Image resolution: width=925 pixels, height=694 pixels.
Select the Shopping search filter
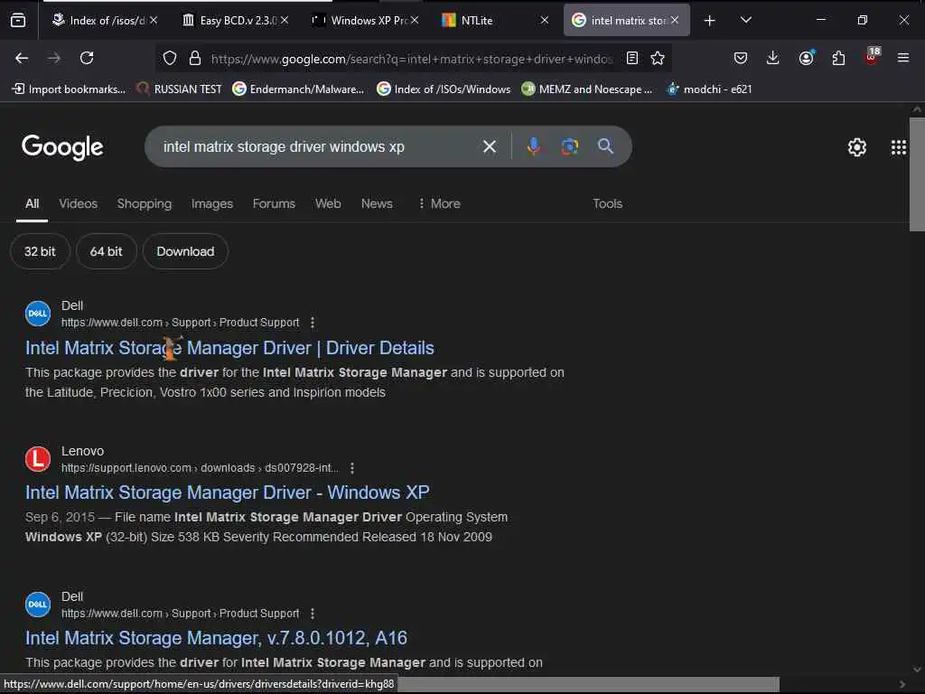[x=145, y=203]
